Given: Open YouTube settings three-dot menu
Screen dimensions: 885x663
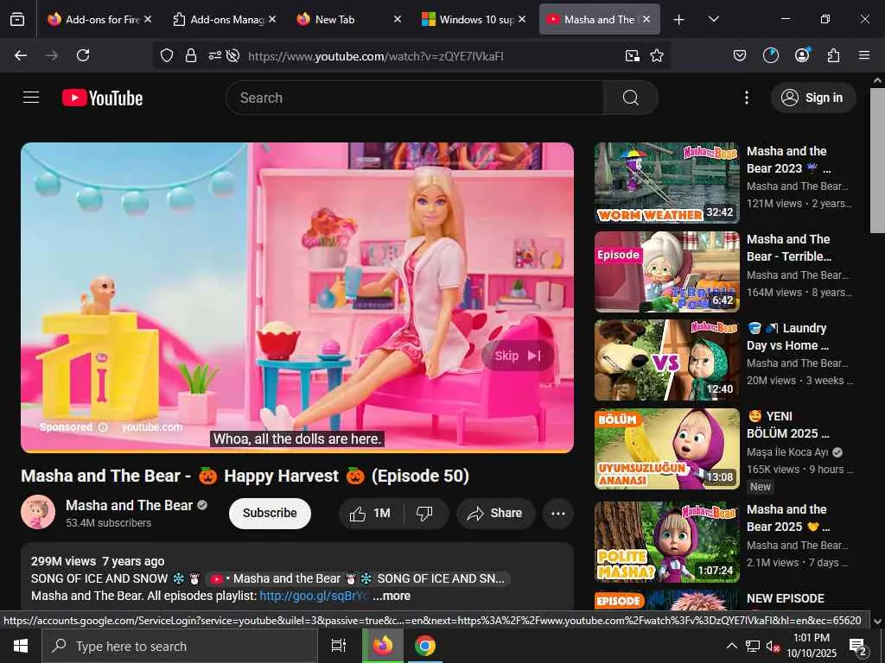Looking at the screenshot, I should click(746, 98).
